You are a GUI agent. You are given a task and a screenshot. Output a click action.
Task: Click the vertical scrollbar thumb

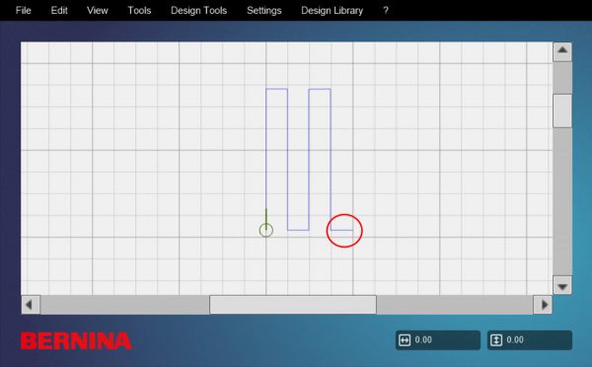[x=562, y=110]
